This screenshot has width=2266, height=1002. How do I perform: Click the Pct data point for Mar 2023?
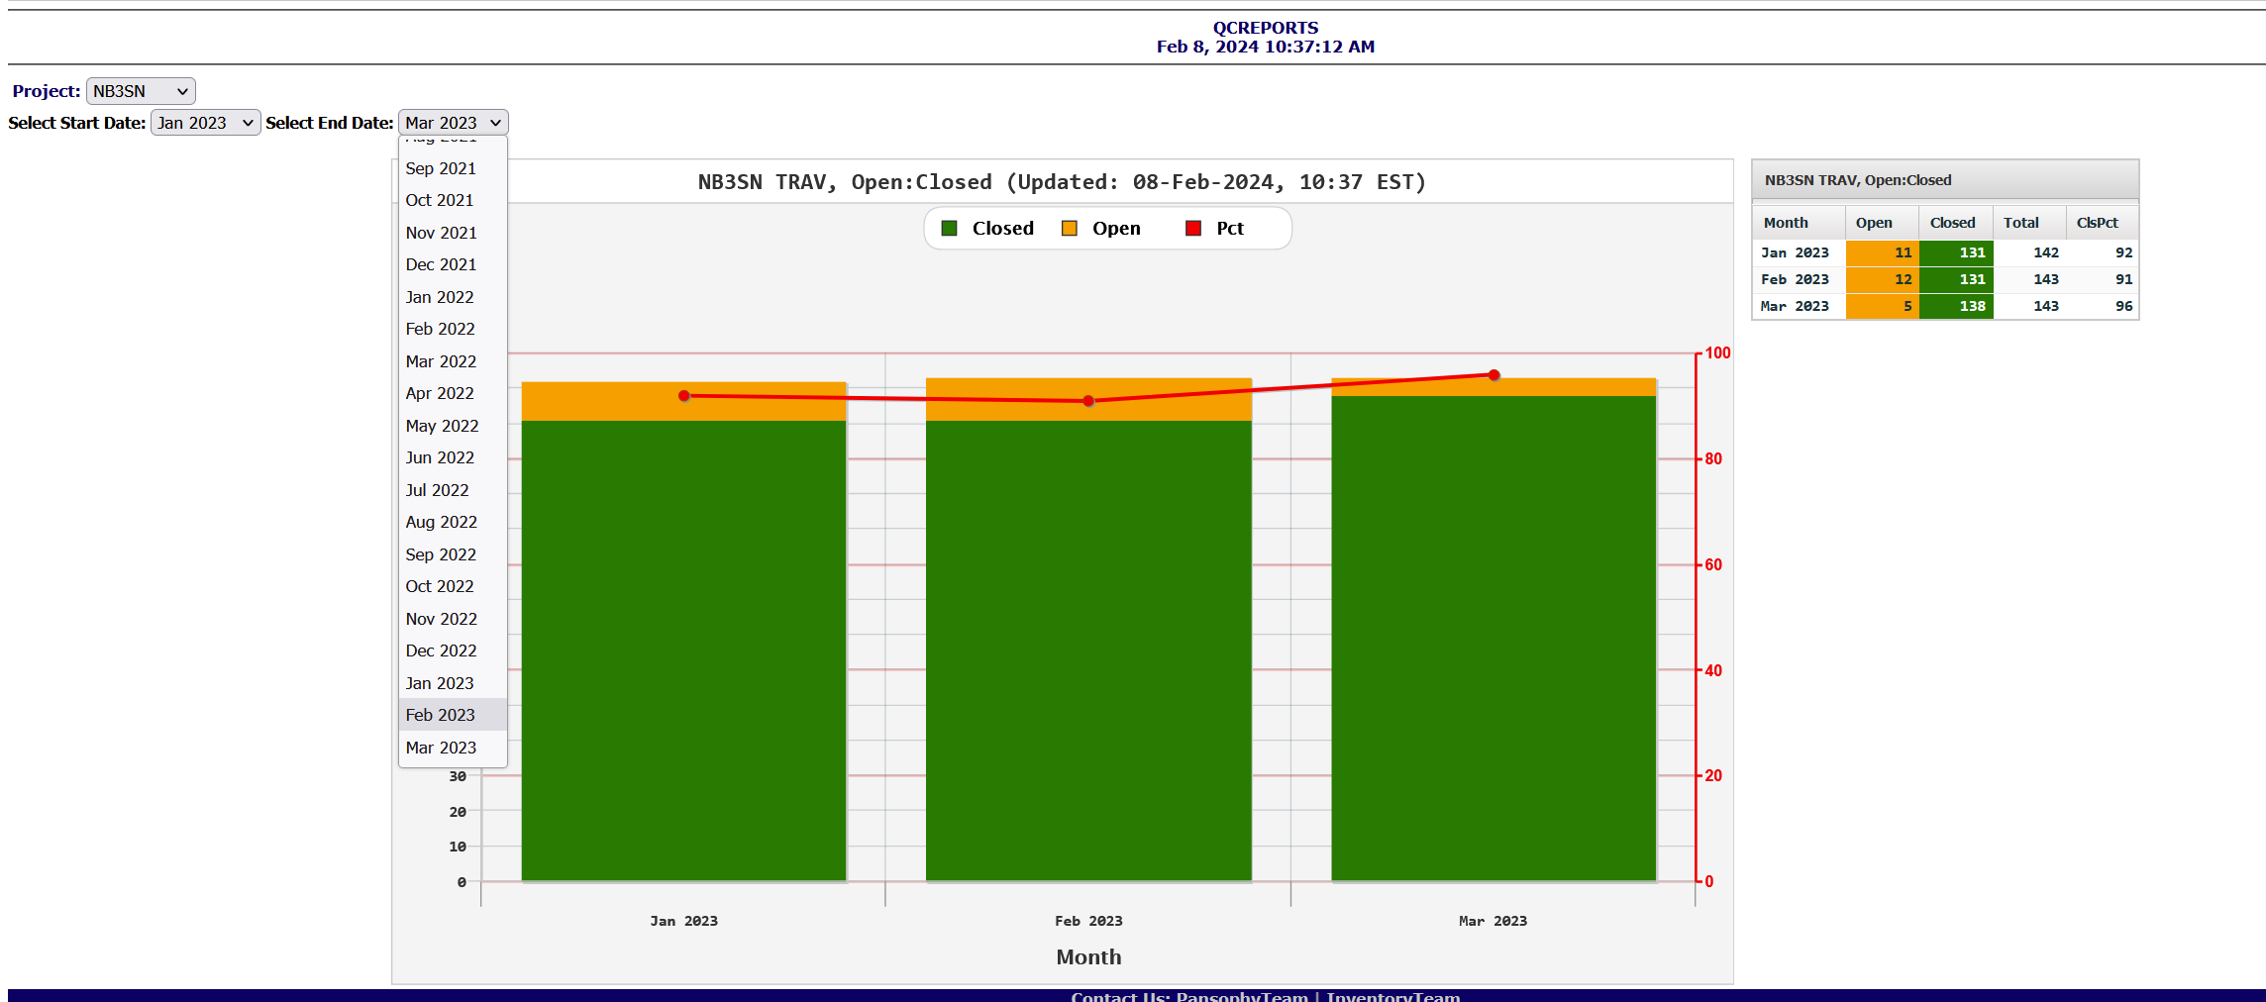click(x=1493, y=375)
